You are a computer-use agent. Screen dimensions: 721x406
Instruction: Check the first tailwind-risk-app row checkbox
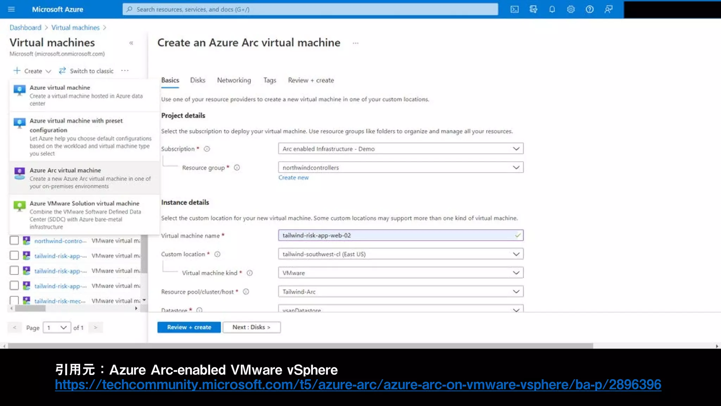point(14,256)
